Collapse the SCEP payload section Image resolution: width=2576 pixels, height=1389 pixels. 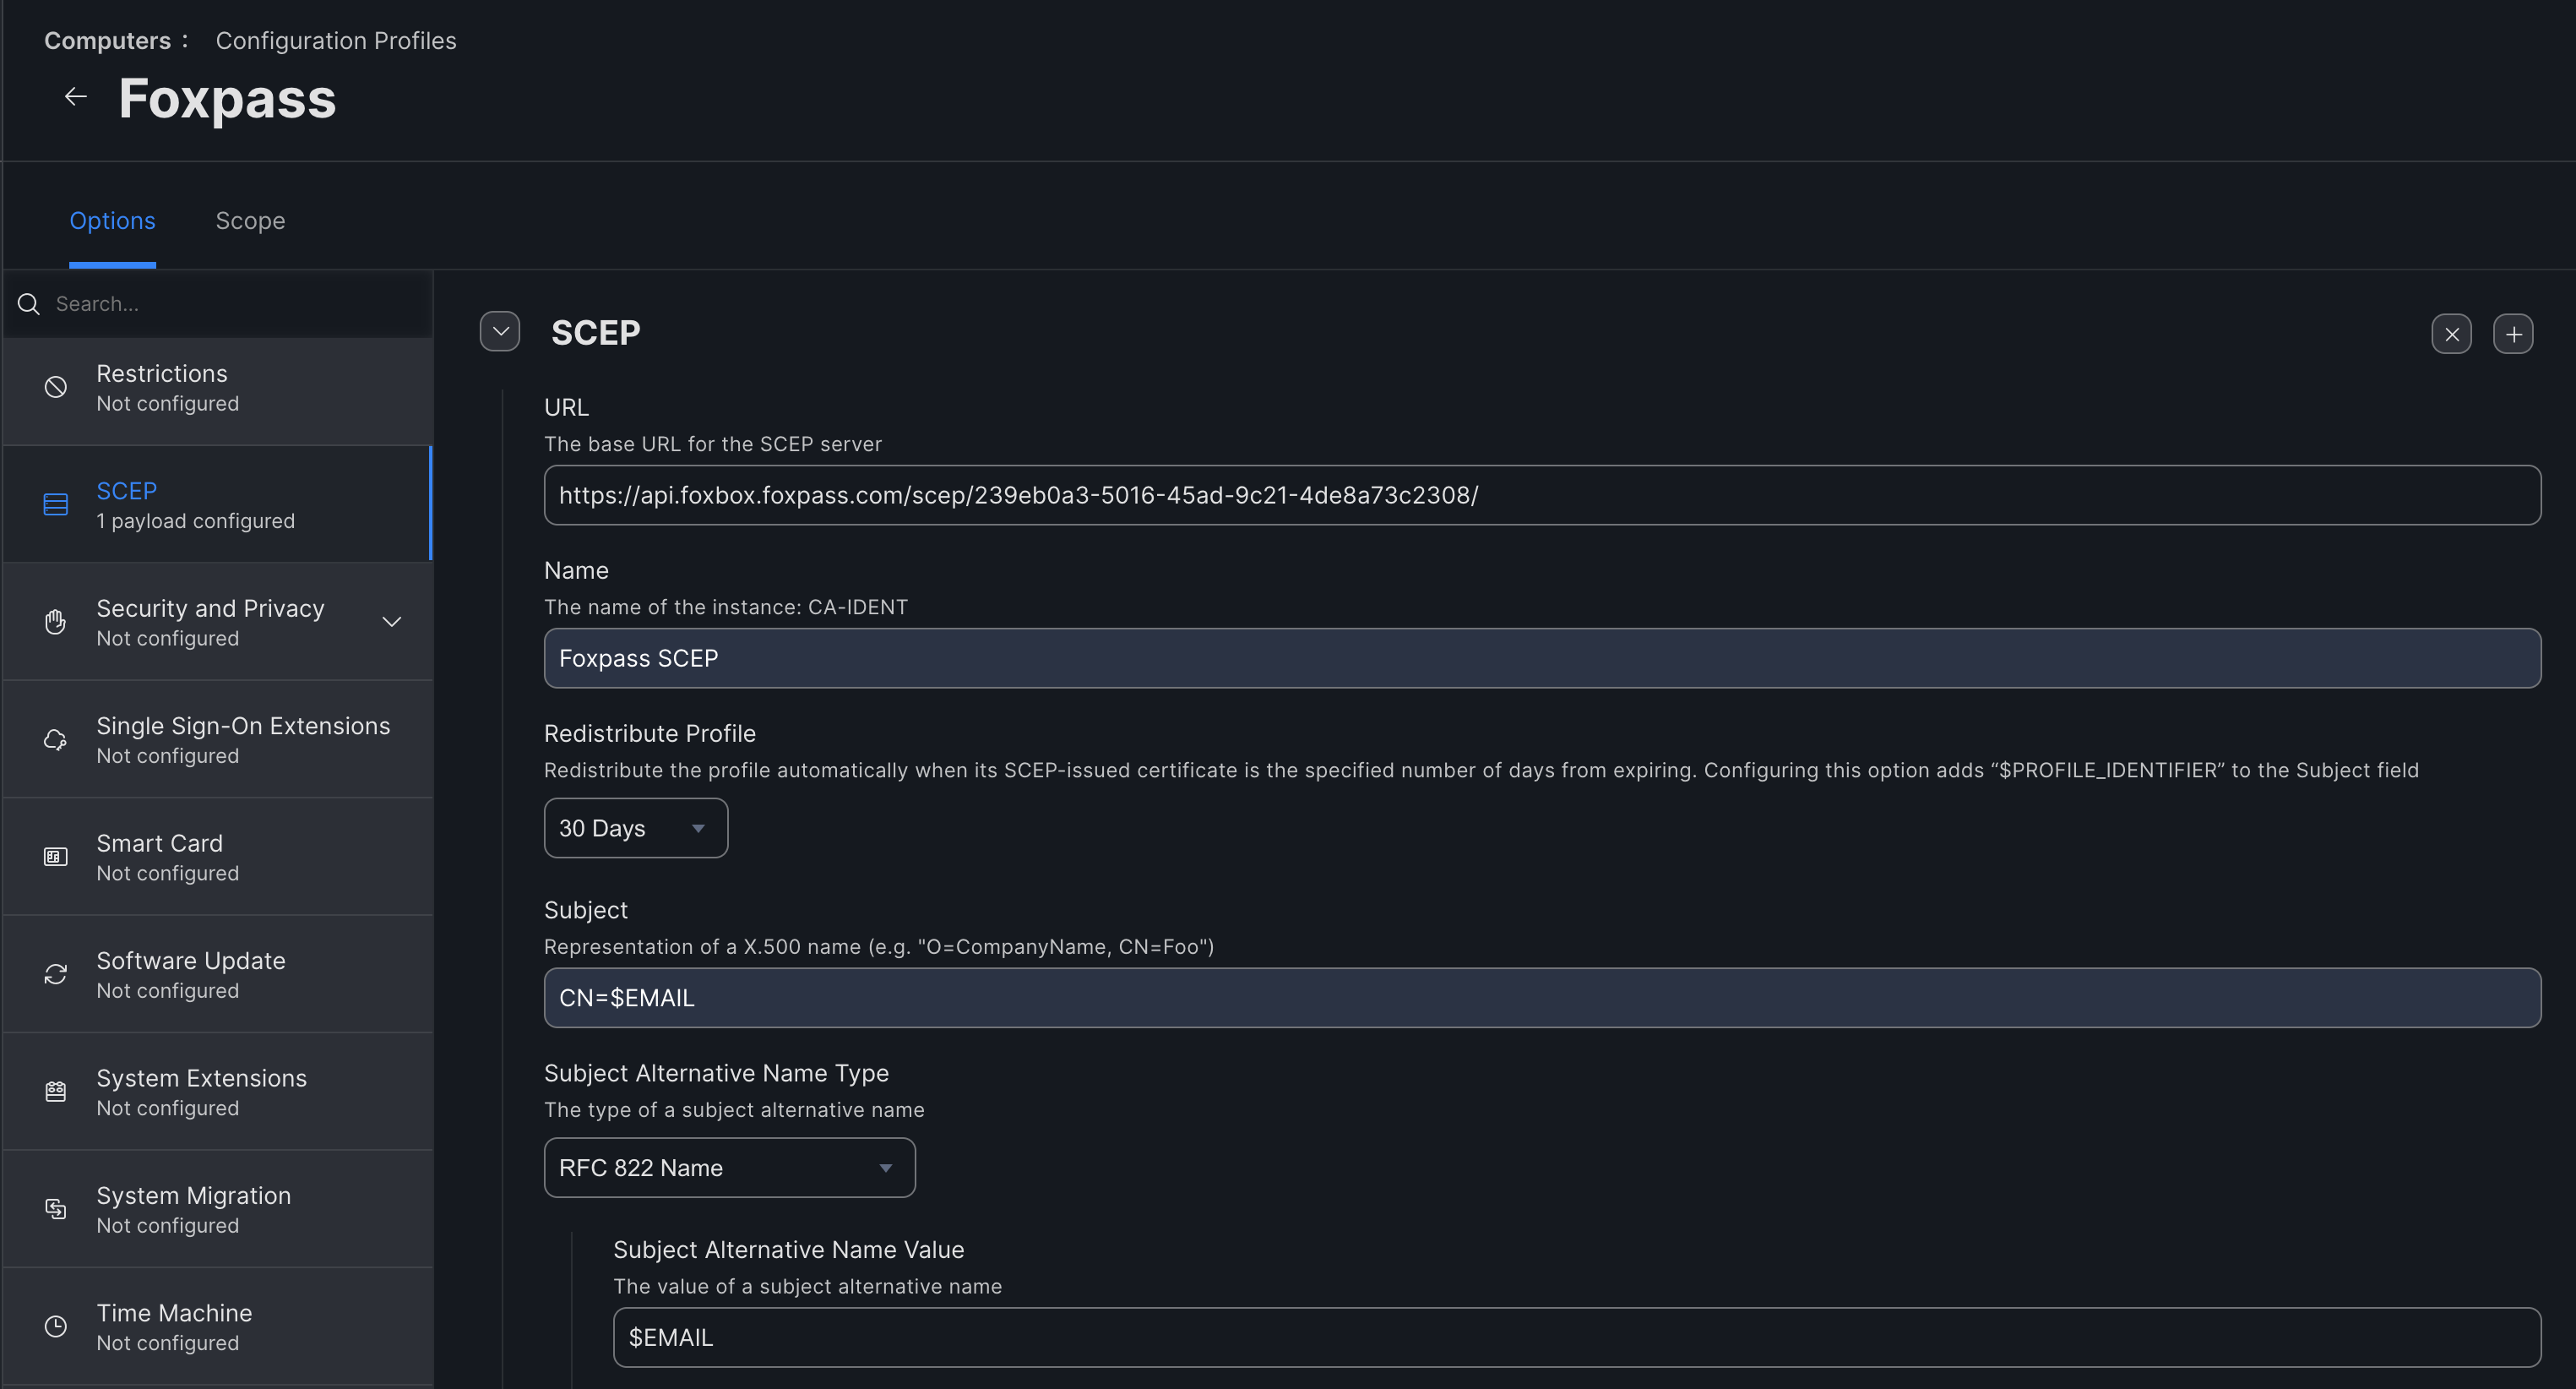(x=501, y=332)
